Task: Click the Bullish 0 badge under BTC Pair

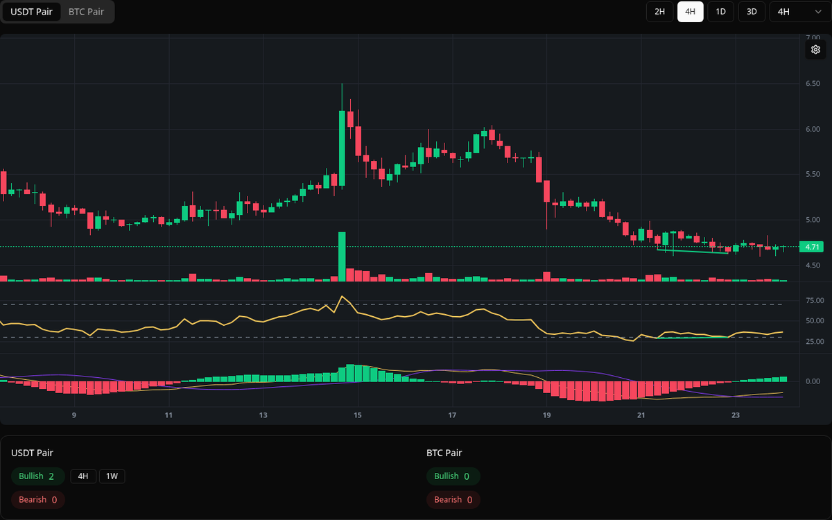Action: (453, 476)
